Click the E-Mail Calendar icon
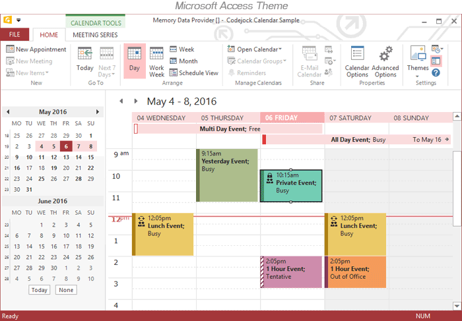The image size is (462, 321). 309,53
